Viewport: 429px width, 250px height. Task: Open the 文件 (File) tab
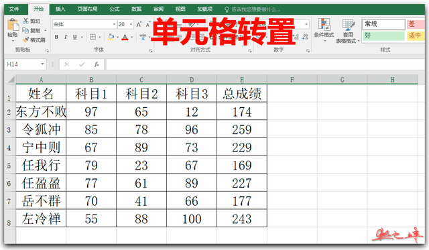pos(14,9)
